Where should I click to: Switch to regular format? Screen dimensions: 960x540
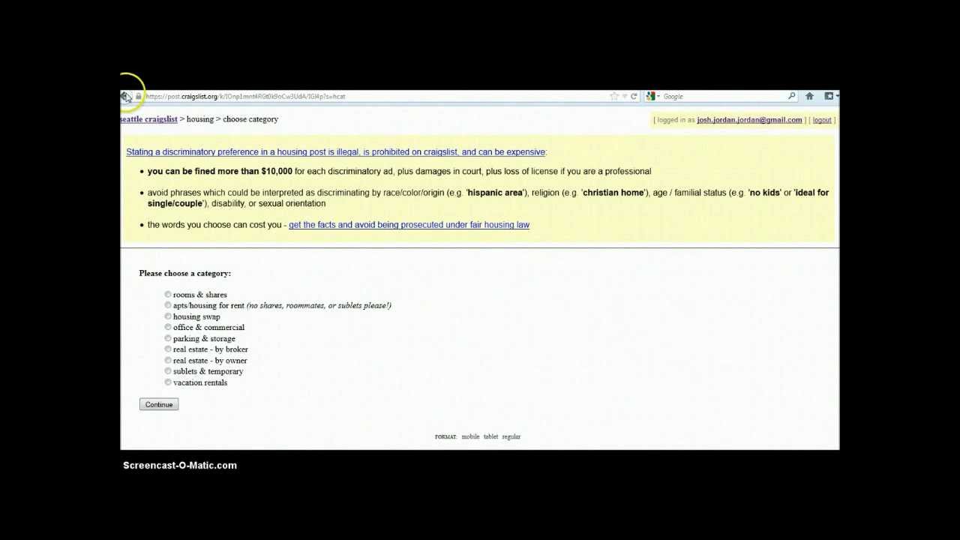point(511,436)
